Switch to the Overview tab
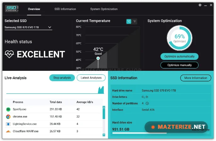The width and height of the screenshot is (216, 141). click(x=34, y=9)
